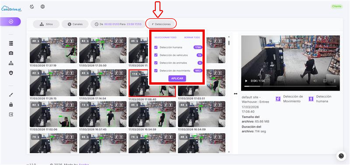Open recording thumbnail 17/03/2026 17:37:19
Viewport: 350px width, 165px height.
(53, 50)
